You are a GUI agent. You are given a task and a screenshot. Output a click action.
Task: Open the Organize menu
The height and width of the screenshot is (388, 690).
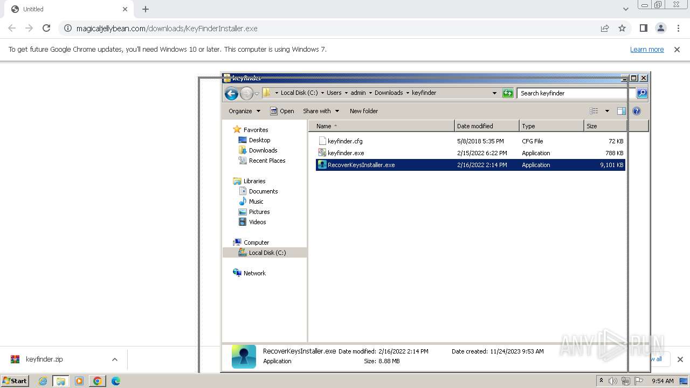coord(244,111)
